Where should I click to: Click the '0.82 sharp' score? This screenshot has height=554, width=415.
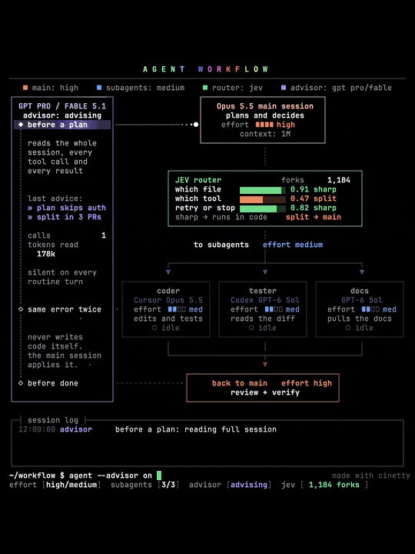coord(314,208)
